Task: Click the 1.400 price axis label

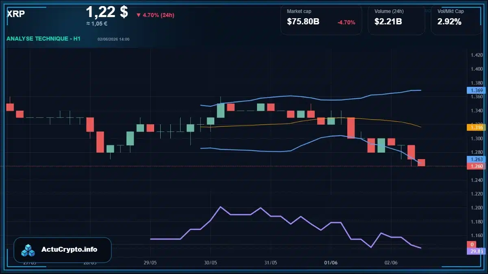Action: click(477, 69)
